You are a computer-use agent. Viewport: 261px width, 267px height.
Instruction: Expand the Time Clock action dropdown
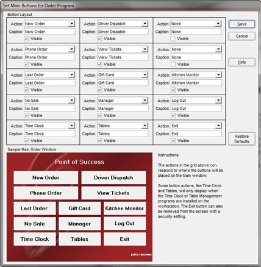point(71,126)
